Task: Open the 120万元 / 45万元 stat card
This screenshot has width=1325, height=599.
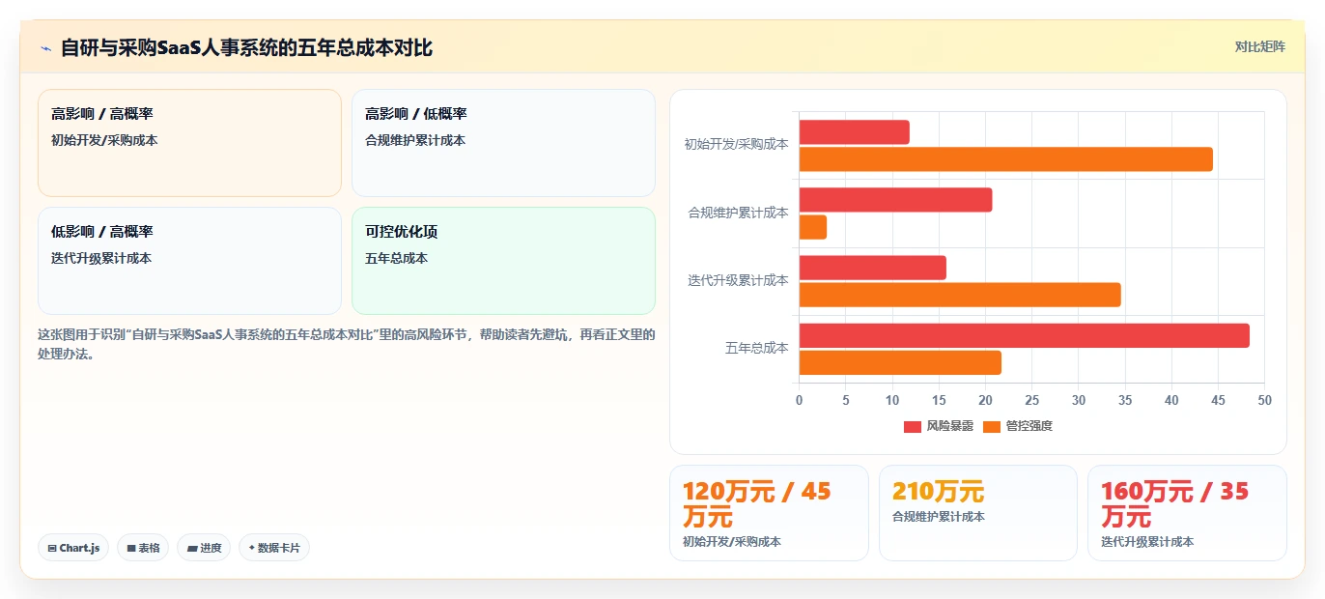Action: (769, 513)
